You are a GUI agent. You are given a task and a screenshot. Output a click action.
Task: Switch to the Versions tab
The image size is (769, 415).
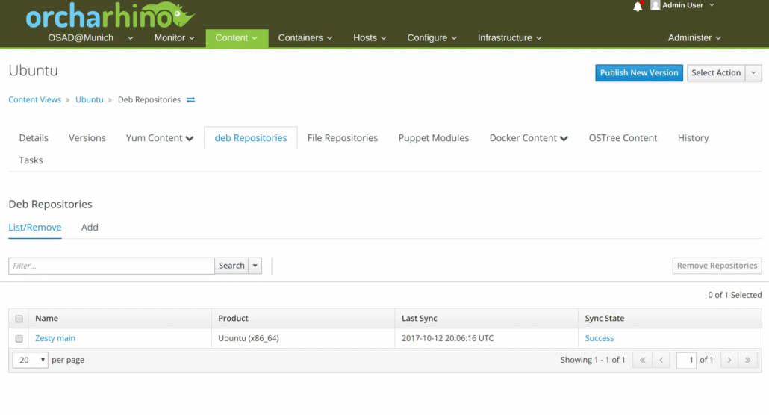87,138
